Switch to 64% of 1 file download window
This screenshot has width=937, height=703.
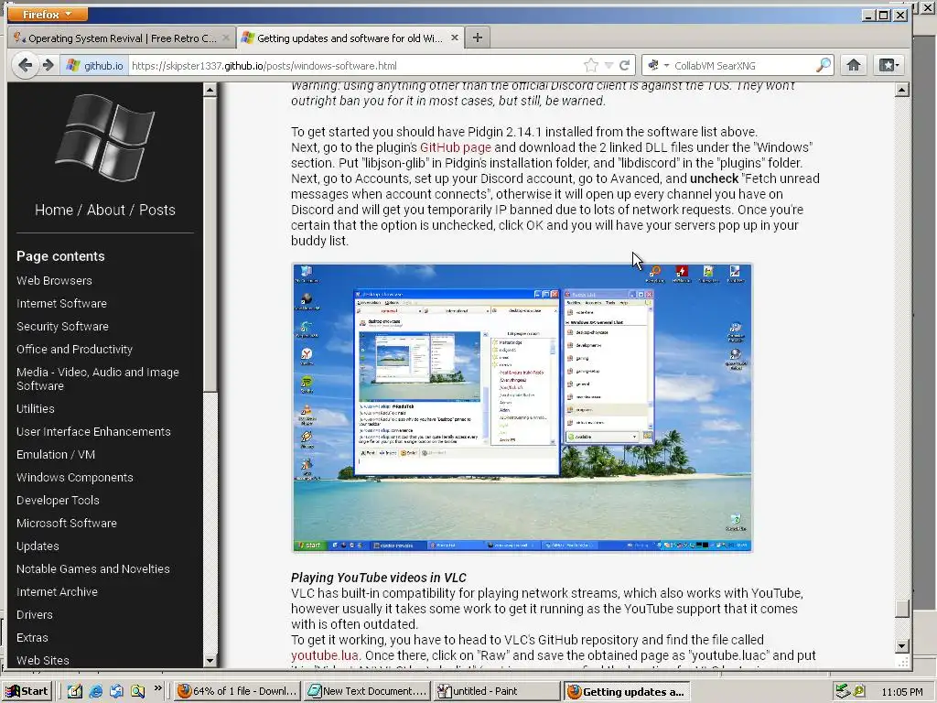click(x=237, y=691)
